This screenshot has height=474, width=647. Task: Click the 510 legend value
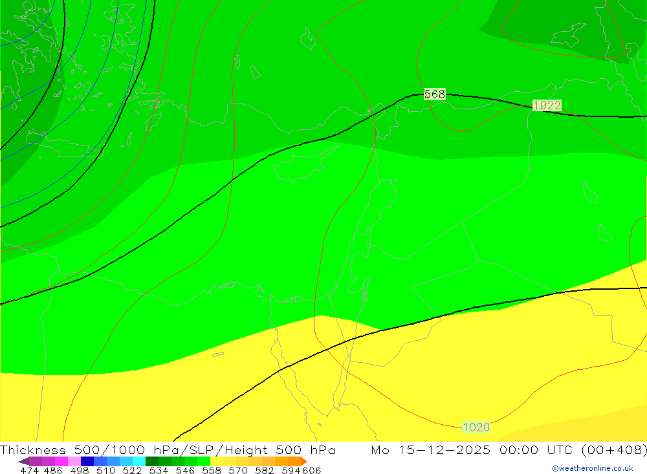pos(105,471)
